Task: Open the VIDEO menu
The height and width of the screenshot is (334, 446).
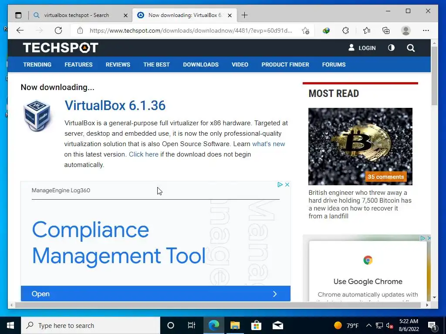Action: point(240,64)
